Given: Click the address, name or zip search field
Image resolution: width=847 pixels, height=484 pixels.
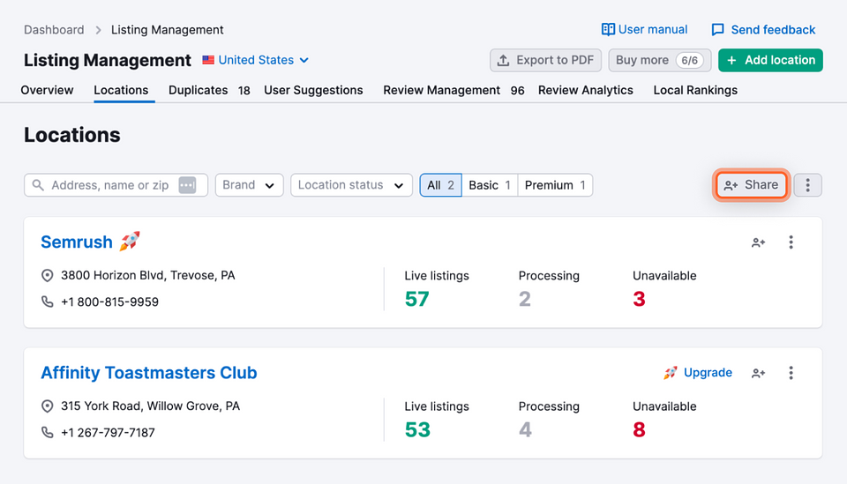Looking at the screenshot, I should (x=110, y=185).
